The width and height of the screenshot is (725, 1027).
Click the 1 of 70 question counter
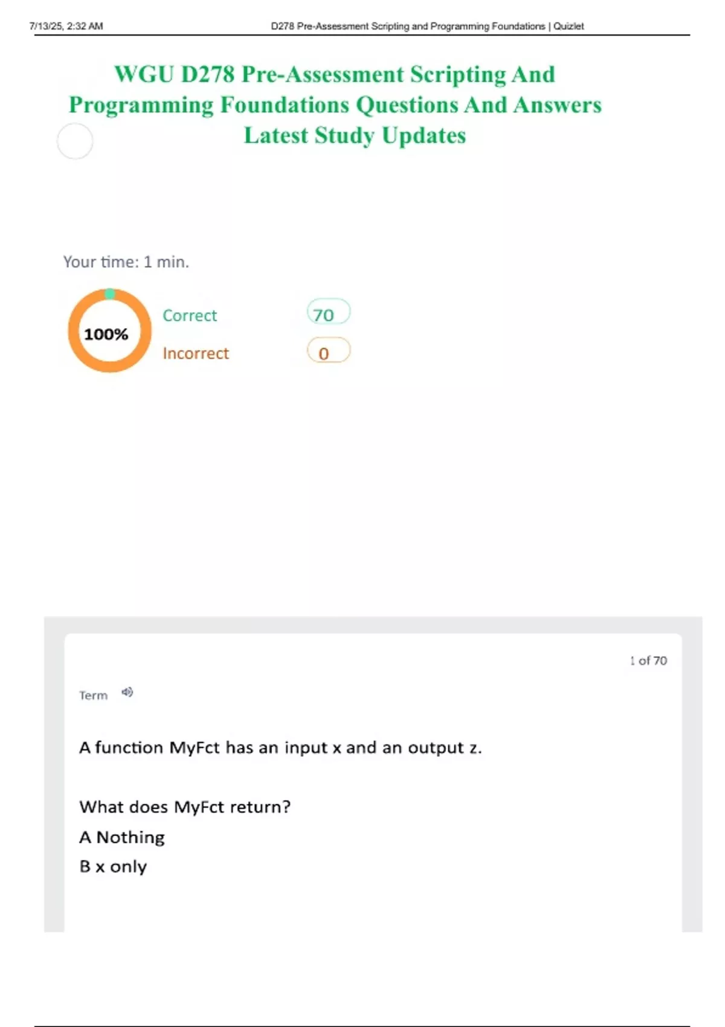tap(648, 660)
